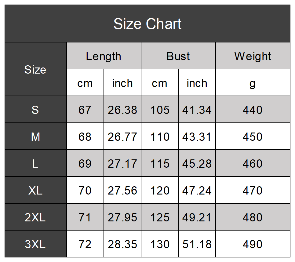
Task: Select the 110 cm bust cell
Action: [x=160, y=137]
